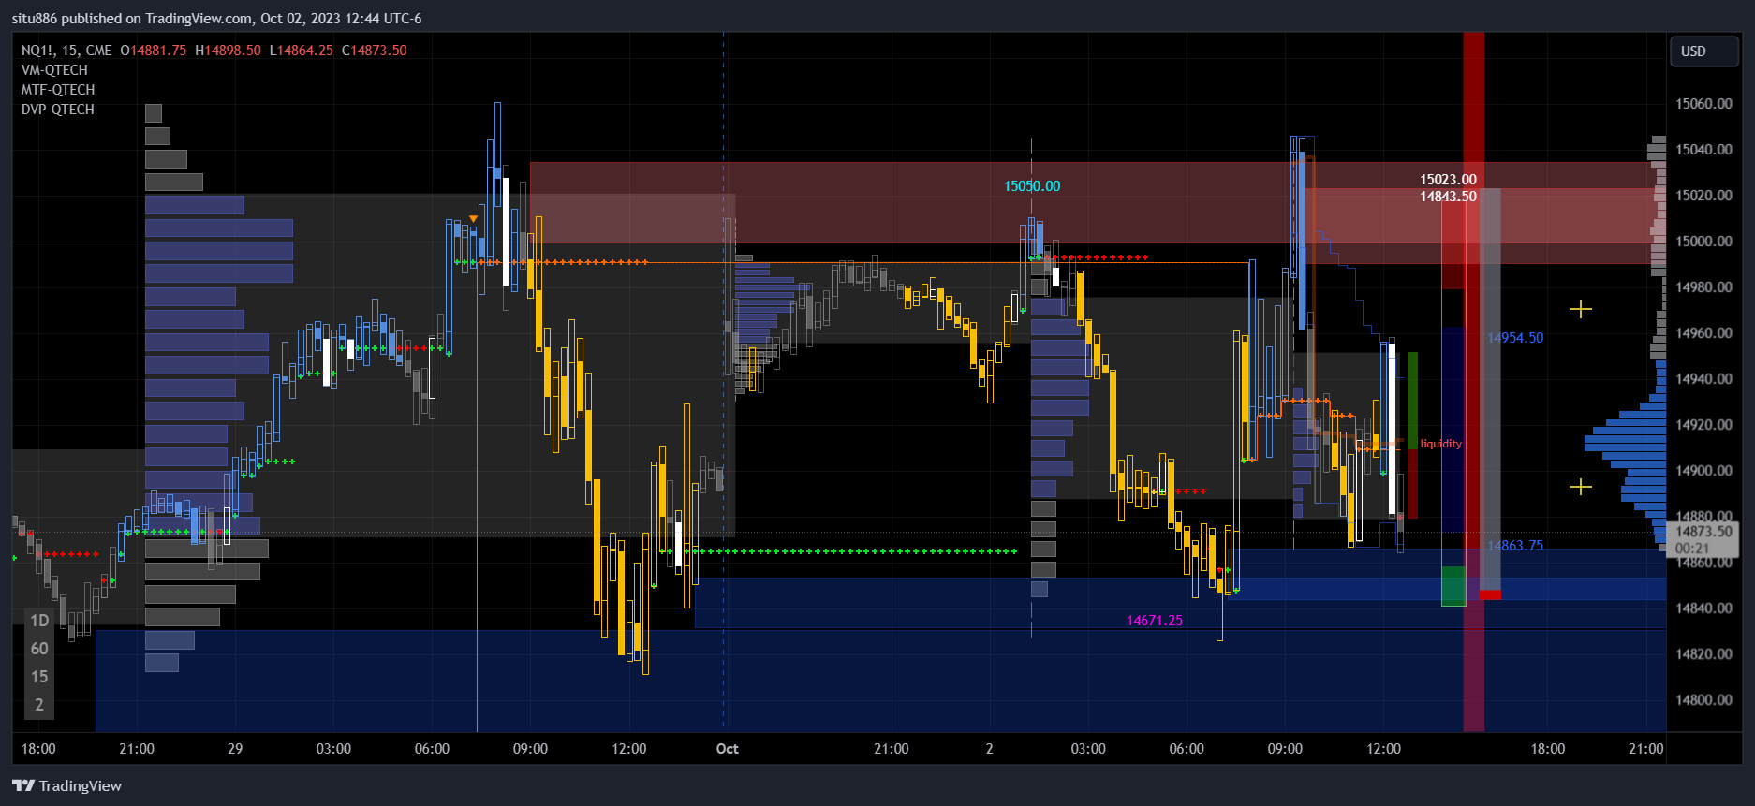The image size is (1755, 806).
Task: Click the 09:00 label near 12:00 Oct 2
Action: pos(1285,749)
